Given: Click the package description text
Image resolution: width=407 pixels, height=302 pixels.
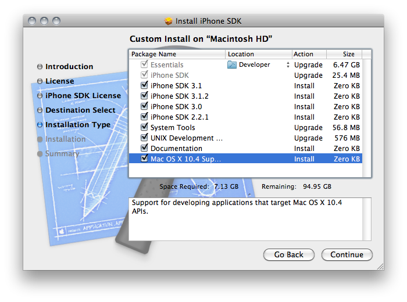Looking at the screenshot, I should tap(237, 207).
